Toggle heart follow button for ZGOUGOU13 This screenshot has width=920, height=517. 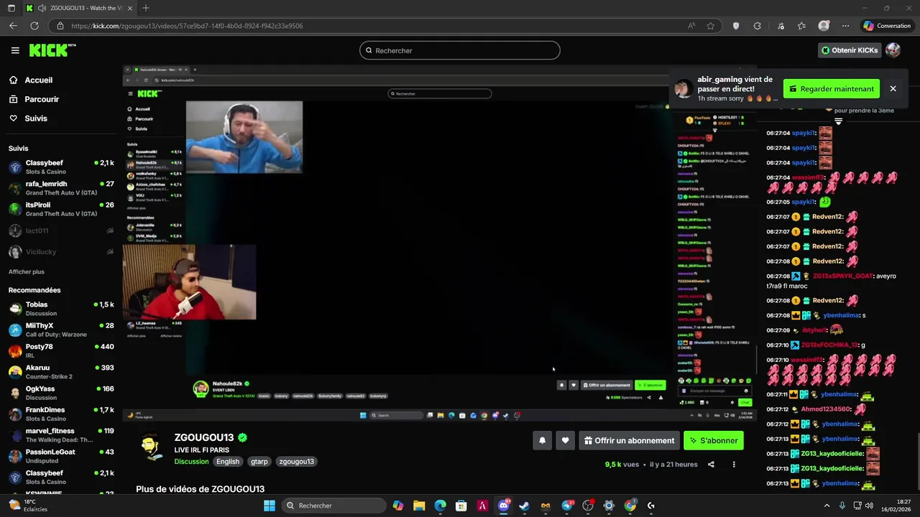pyautogui.click(x=565, y=441)
